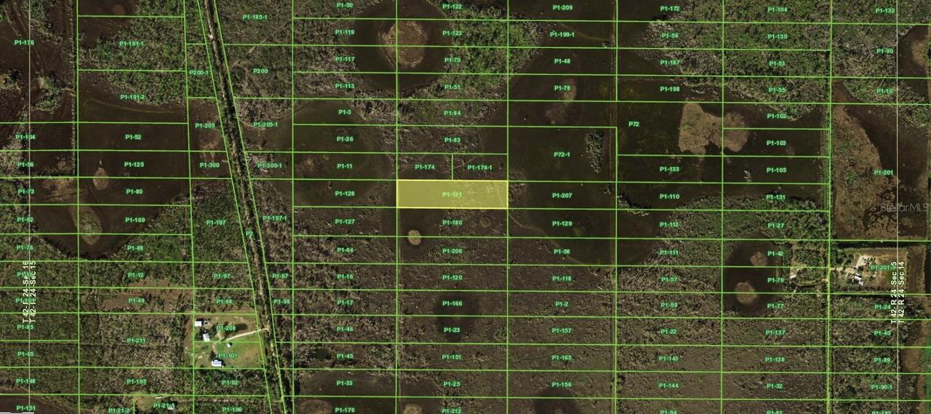Click parcel label P1-119
The height and width of the screenshot is (414, 931).
345,32
